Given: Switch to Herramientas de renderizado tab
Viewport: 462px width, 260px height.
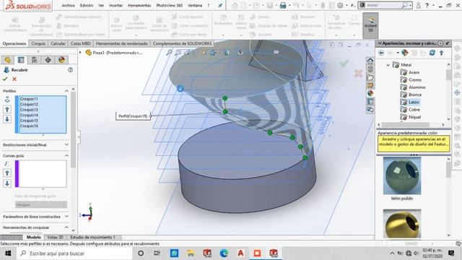Looking at the screenshot, I should point(122,43).
